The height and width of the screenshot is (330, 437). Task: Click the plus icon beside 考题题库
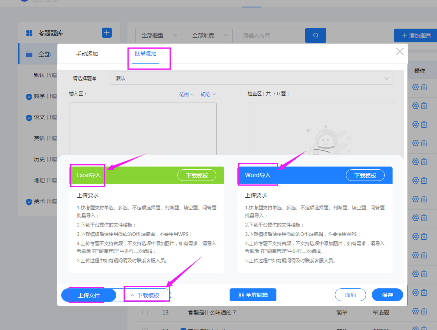pyautogui.click(x=107, y=33)
